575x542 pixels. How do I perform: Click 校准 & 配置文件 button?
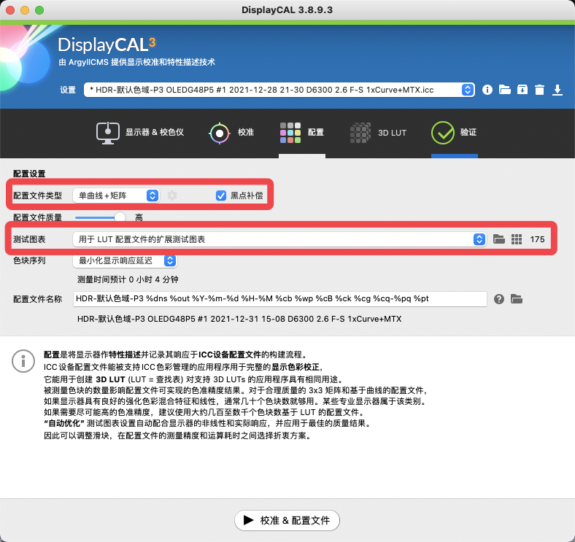click(x=287, y=520)
